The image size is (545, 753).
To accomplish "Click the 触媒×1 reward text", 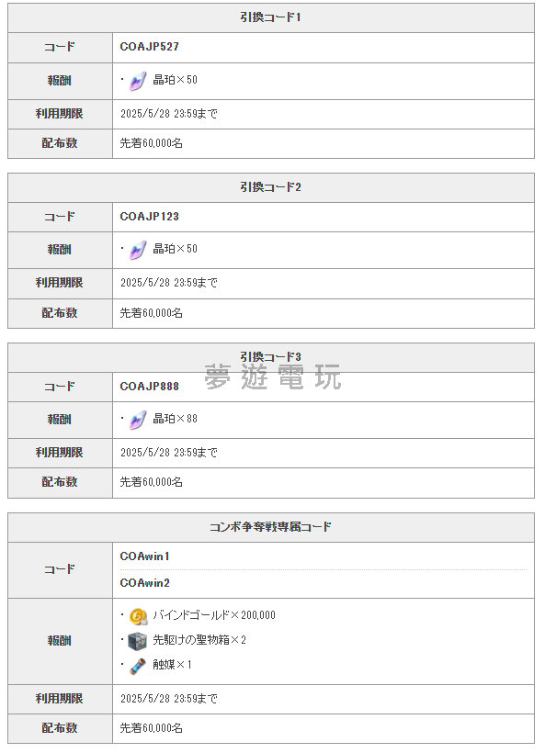I will pyautogui.click(x=172, y=665).
